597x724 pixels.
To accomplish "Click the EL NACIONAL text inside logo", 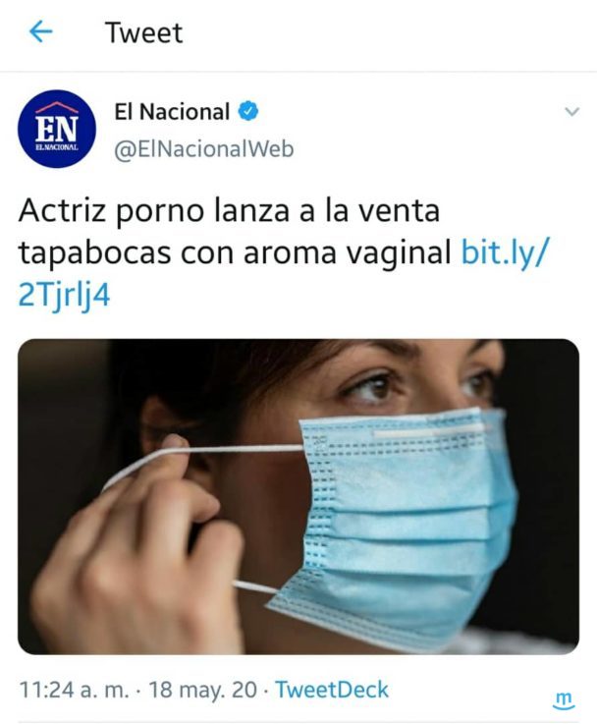I will coord(57,147).
